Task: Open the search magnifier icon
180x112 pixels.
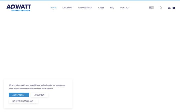Action: [161, 7]
